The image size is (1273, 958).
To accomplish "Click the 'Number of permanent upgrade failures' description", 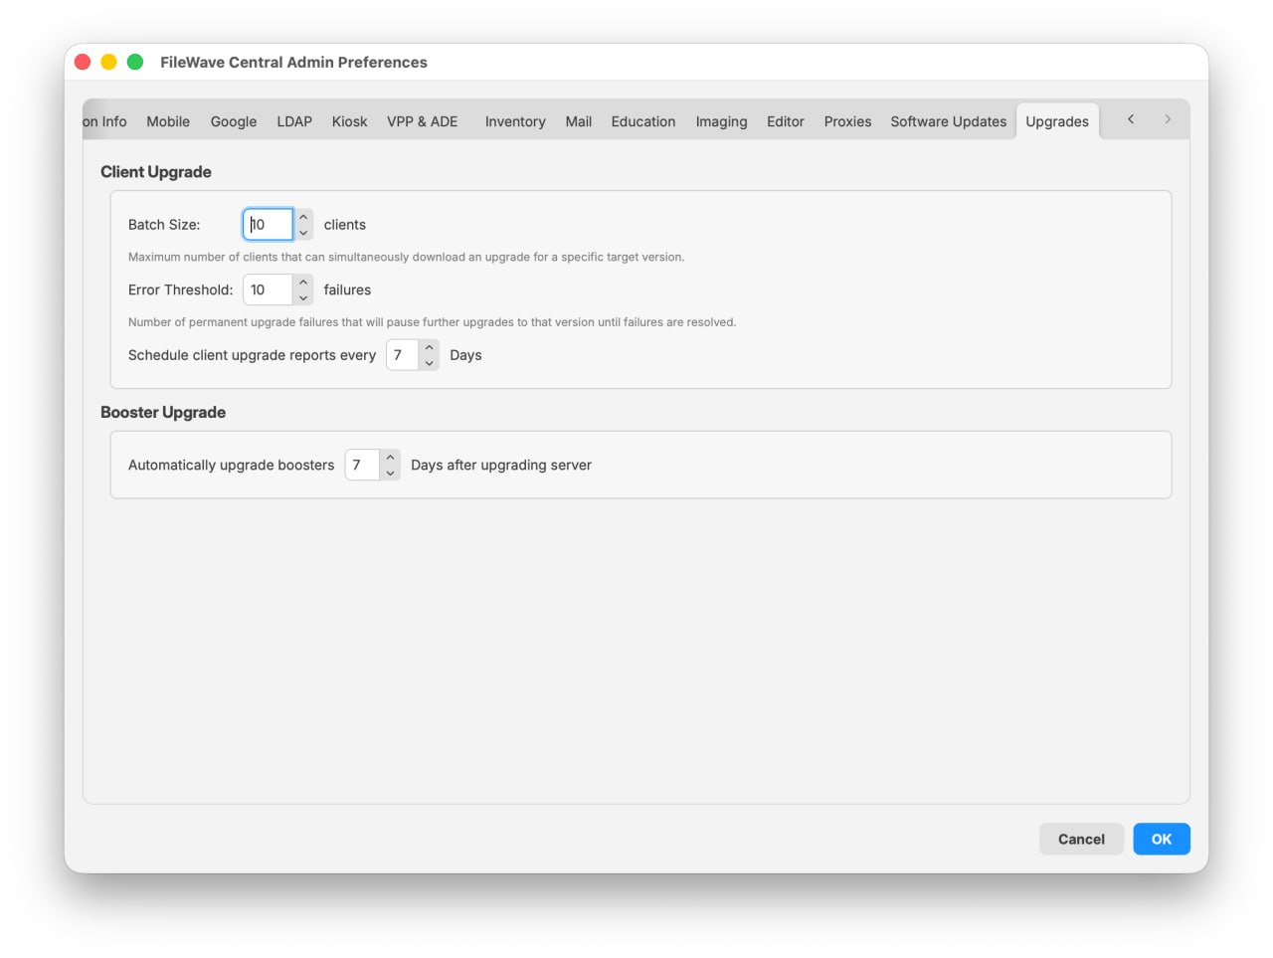I will 432,322.
